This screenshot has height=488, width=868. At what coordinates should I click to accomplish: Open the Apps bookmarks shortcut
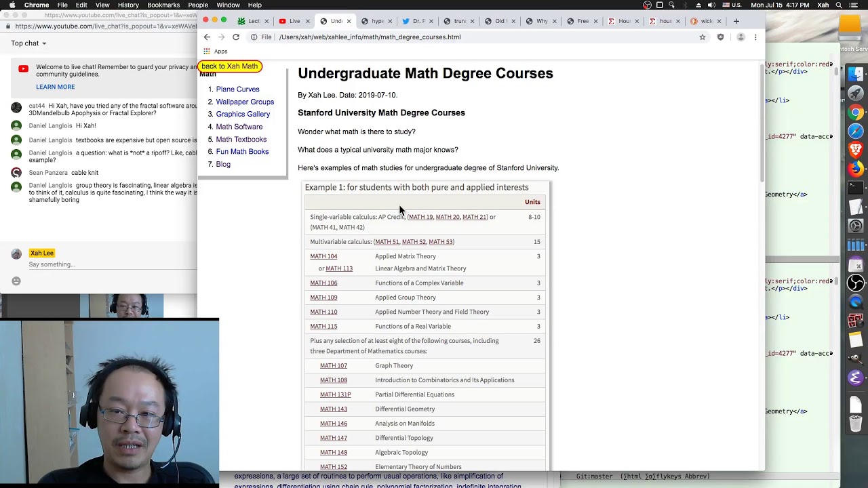(216, 52)
